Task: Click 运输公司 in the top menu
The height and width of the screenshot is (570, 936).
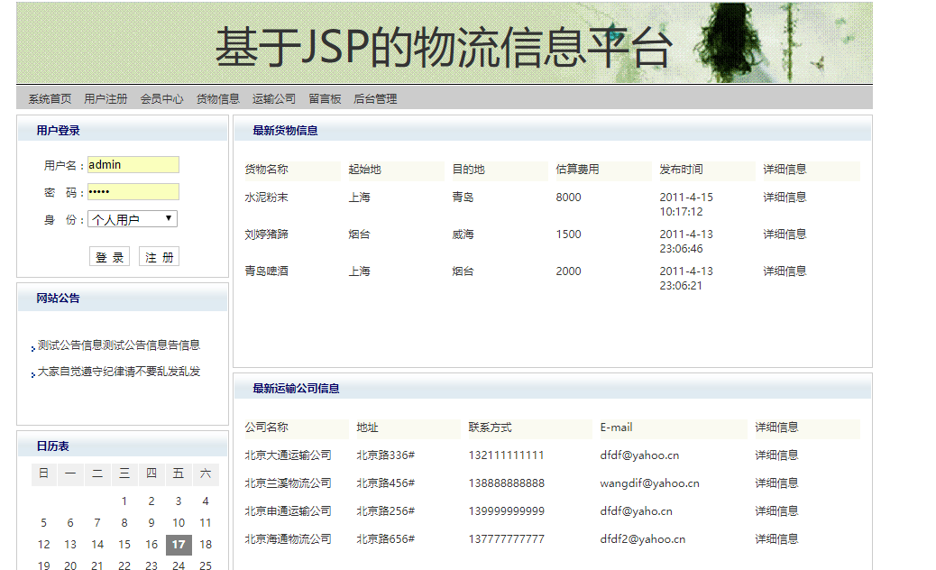Action: pyautogui.click(x=274, y=98)
